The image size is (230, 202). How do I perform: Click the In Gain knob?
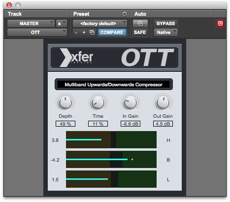coord(131,103)
